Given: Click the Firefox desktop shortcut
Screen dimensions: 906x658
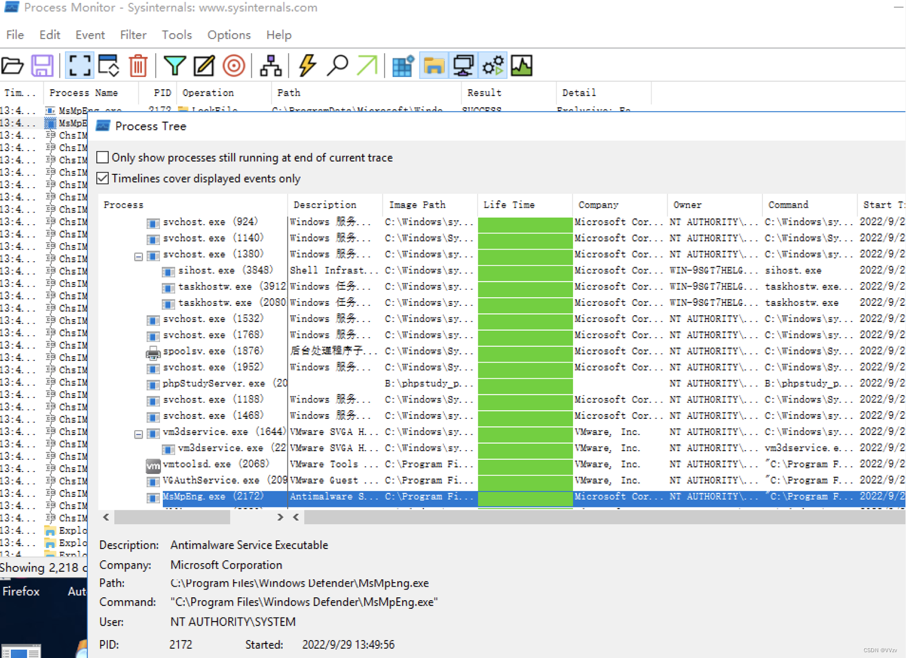Looking at the screenshot, I should (21, 591).
